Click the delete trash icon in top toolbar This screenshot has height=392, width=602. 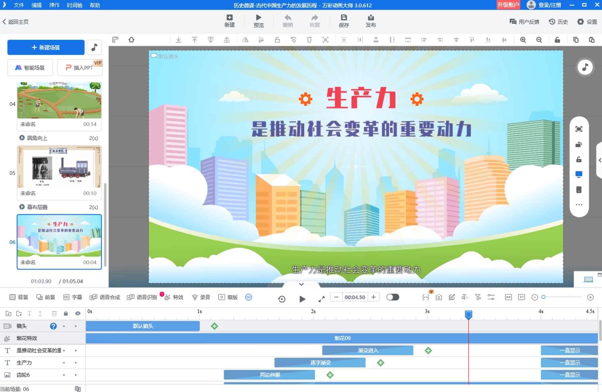(x=309, y=40)
